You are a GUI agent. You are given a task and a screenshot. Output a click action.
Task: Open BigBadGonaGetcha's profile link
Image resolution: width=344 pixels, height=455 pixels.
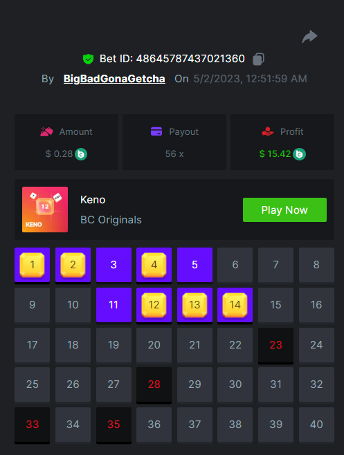pyautogui.click(x=114, y=79)
